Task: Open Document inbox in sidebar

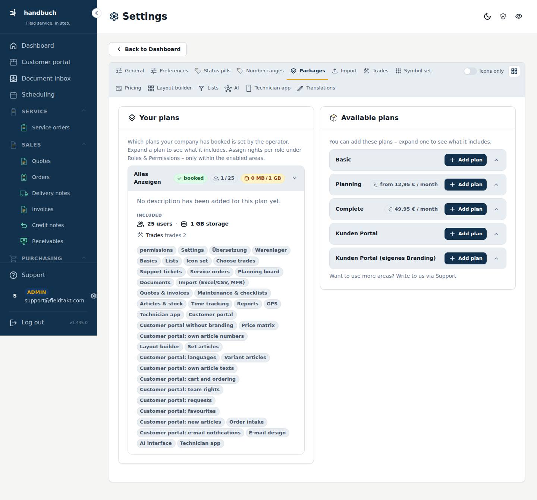Action: (x=48, y=79)
